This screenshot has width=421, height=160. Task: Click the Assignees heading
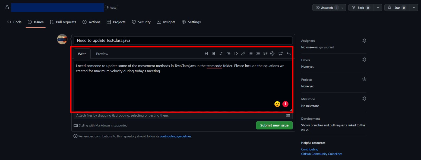[x=308, y=41]
